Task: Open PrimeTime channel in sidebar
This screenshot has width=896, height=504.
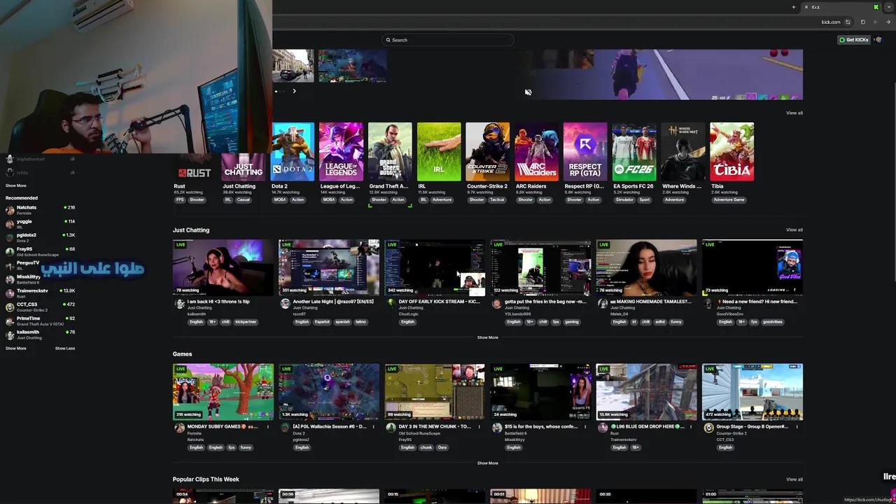Action: click(x=41, y=321)
